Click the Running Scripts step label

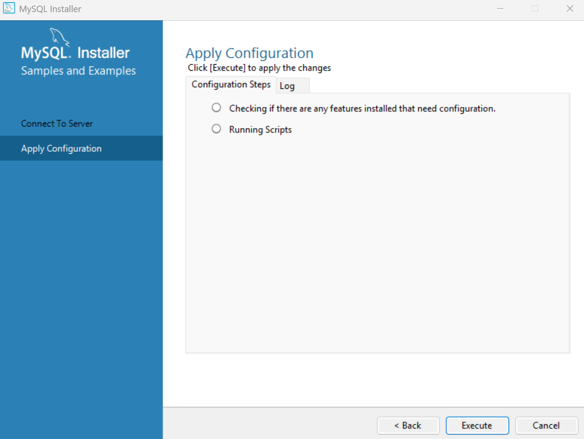pos(260,130)
